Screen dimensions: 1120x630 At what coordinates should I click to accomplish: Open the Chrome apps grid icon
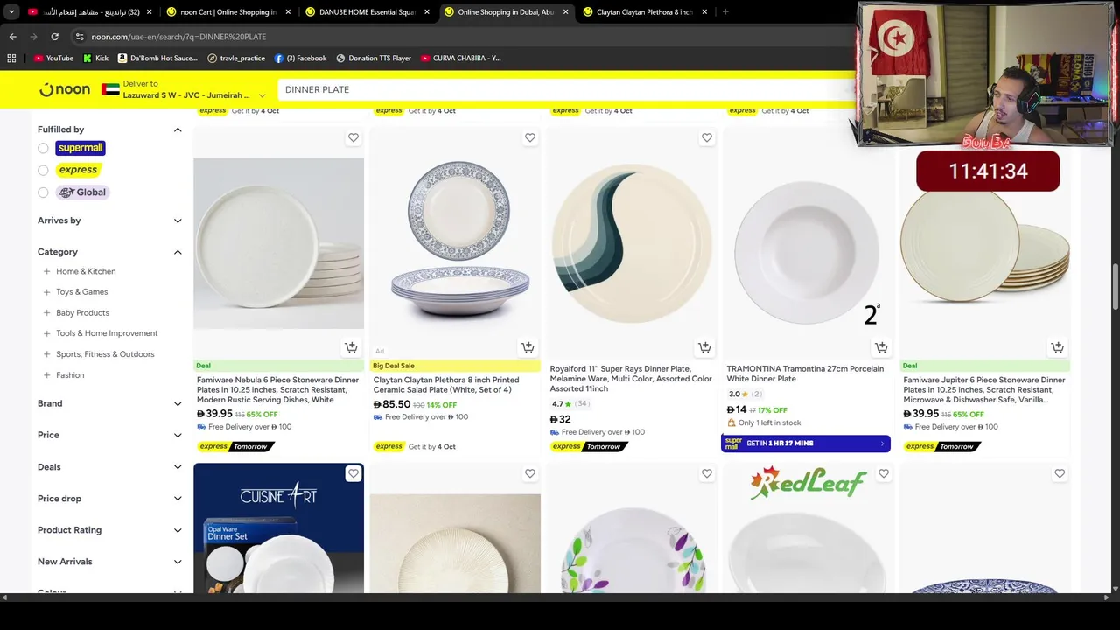coord(11,58)
